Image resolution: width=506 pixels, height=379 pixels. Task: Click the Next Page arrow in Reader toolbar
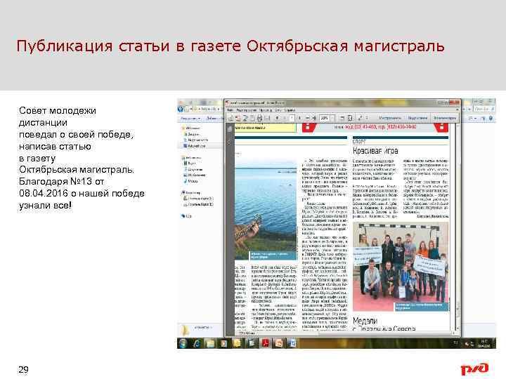tap(285, 118)
